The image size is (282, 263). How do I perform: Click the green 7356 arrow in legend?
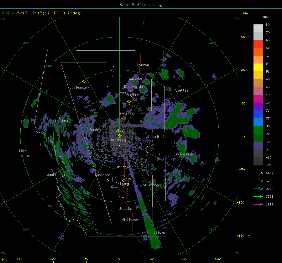pos(258,197)
